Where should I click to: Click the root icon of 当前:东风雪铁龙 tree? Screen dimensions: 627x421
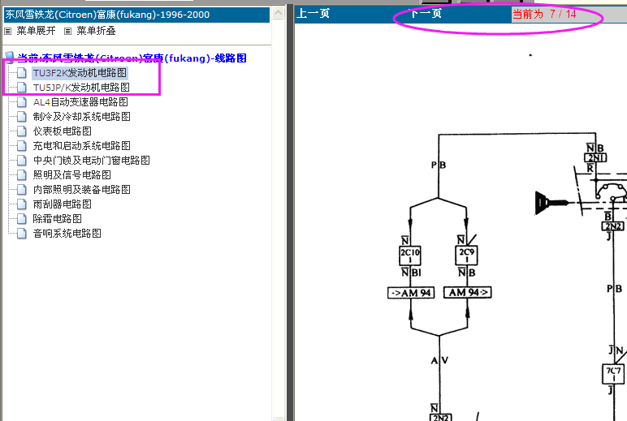pyautogui.click(x=9, y=58)
